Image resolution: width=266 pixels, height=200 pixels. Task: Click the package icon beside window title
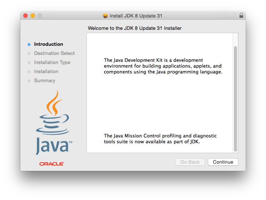pos(105,16)
